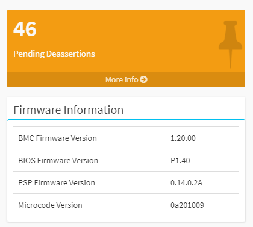Screen dimensions: 253x227
Task: Click PSP version value 0.14.0.2A
Action: pyautogui.click(x=186, y=183)
